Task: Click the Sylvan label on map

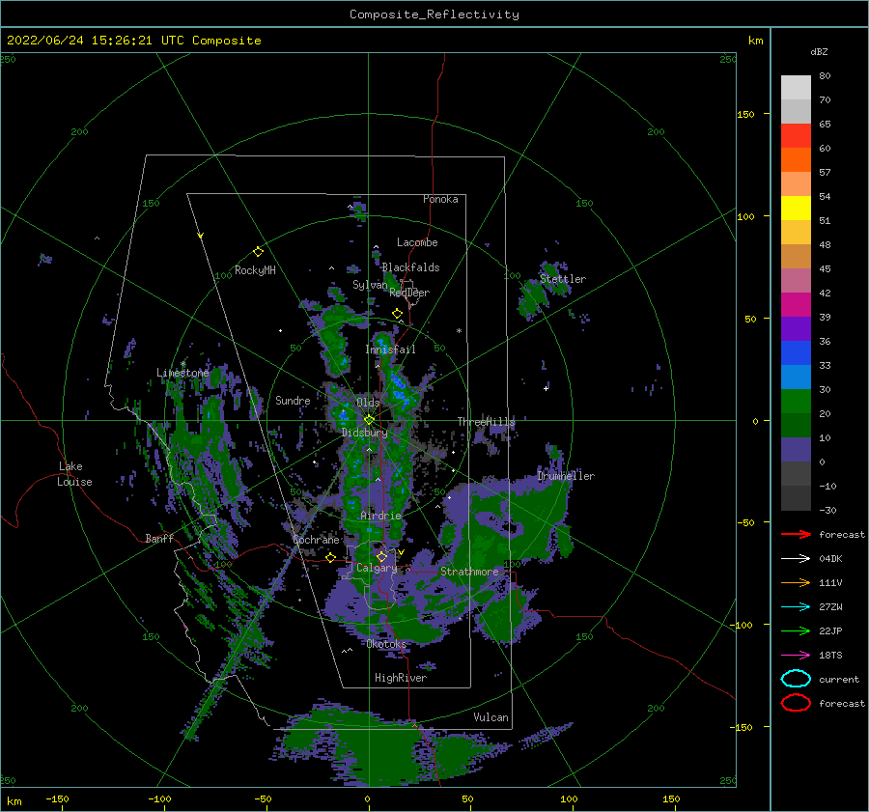Action: (370, 285)
